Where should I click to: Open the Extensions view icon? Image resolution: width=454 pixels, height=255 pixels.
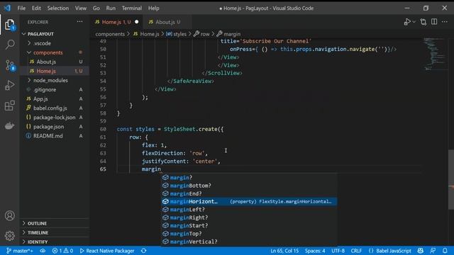coord(9,106)
